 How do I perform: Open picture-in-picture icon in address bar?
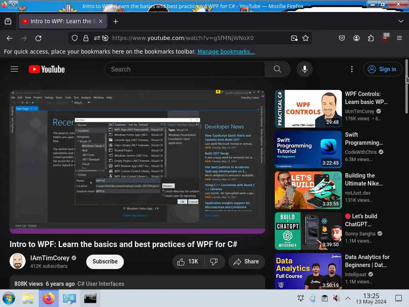pos(294,38)
